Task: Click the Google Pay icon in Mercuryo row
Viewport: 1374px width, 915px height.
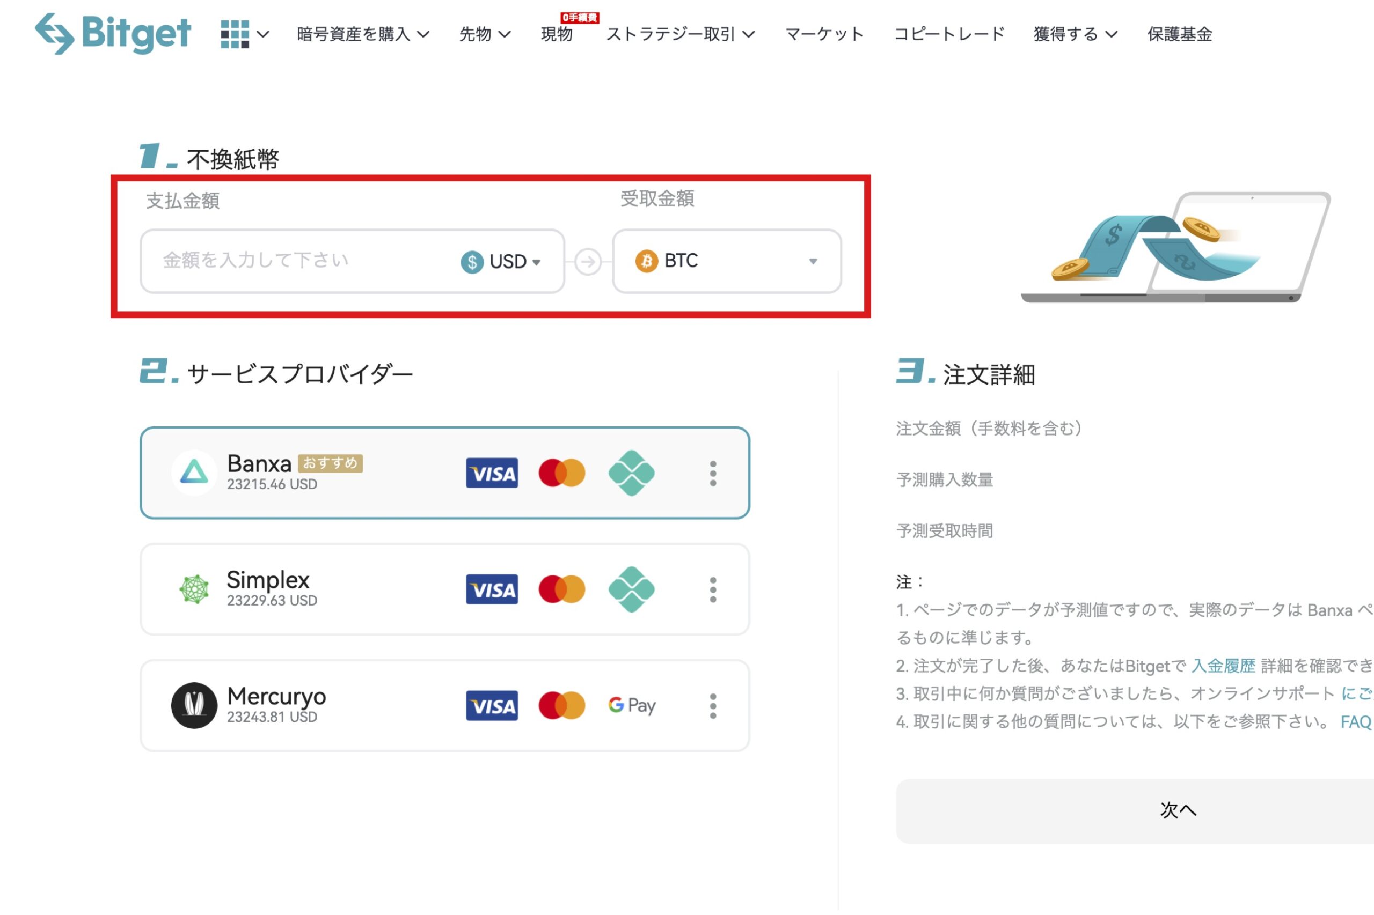Action: (631, 705)
